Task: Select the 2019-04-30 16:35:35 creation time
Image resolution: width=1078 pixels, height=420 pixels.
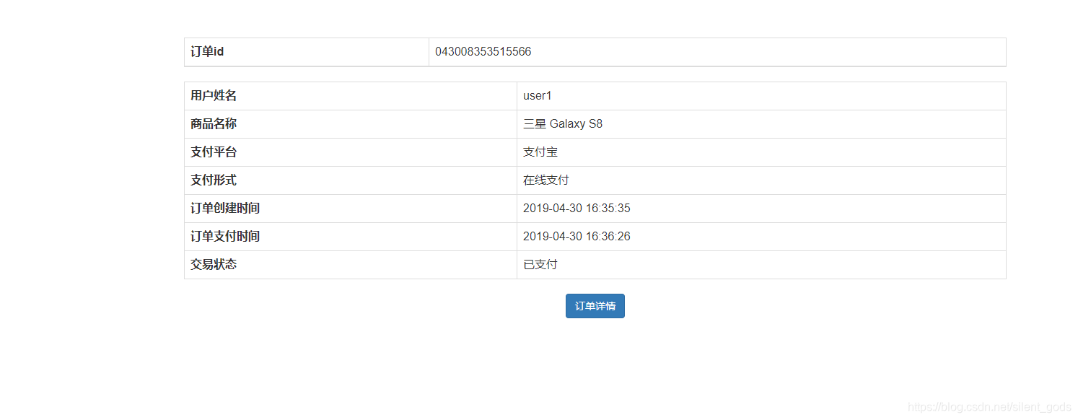Action: pos(577,209)
